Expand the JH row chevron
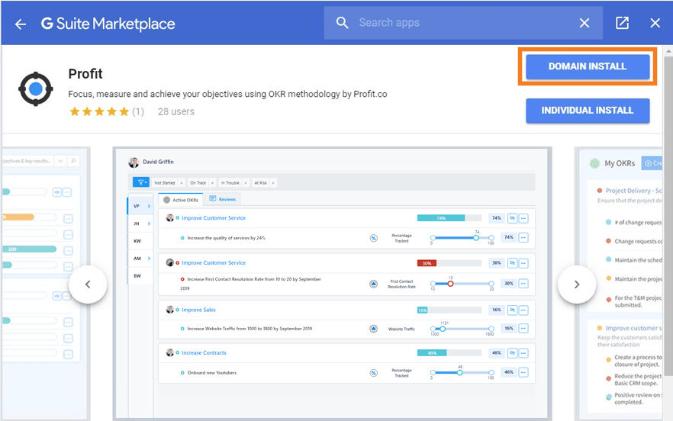This screenshot has width=673, height=421. tap(149, 223)
